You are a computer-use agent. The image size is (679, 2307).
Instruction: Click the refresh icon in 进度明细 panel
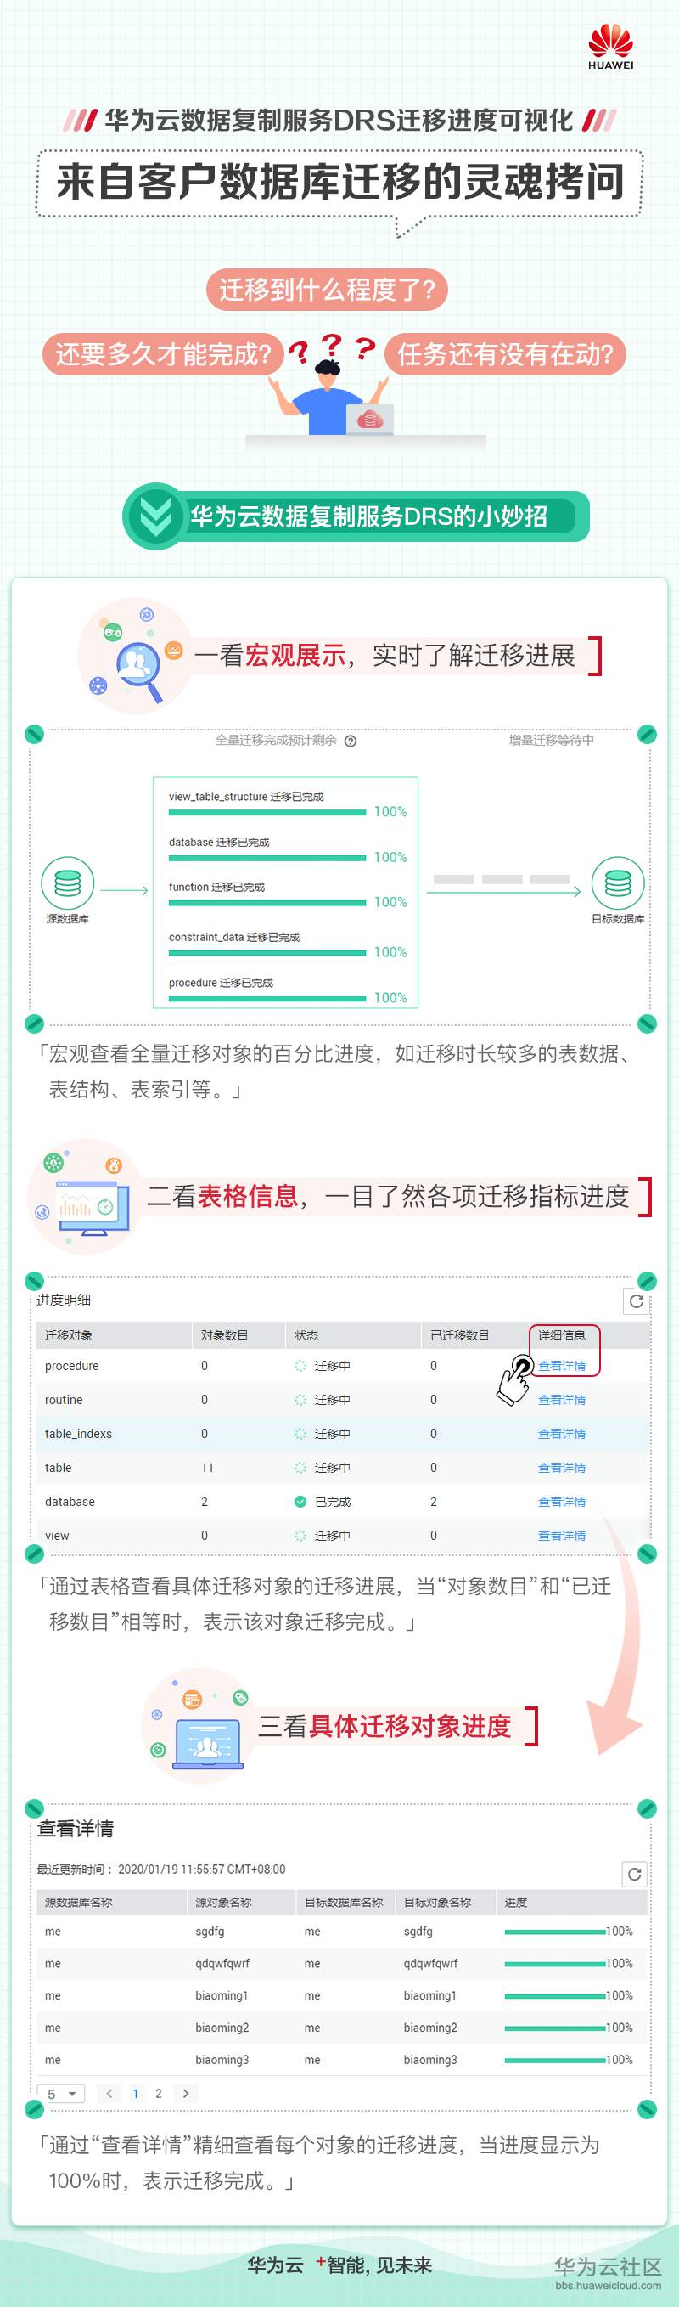[636, 1301]
